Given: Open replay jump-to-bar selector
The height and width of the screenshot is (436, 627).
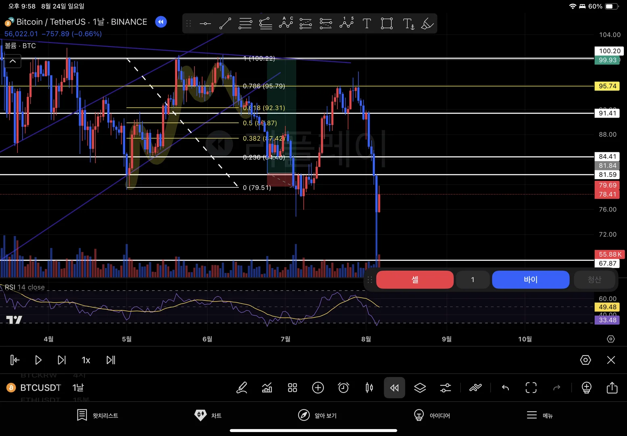Looking at the screenshot, I should click(x=15, y=360).
